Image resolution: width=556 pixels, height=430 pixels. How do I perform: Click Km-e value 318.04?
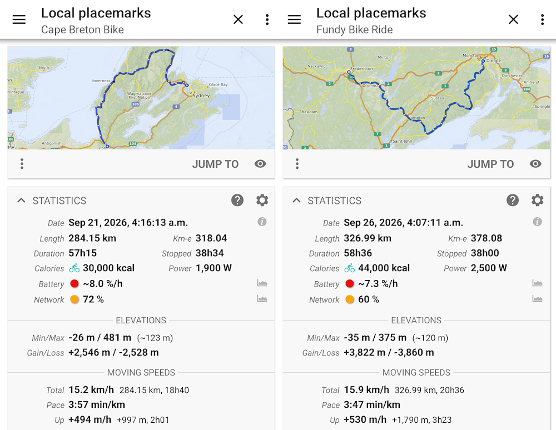[211, 238]
